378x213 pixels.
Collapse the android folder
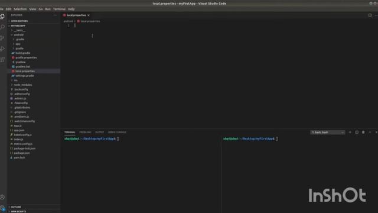18,35
